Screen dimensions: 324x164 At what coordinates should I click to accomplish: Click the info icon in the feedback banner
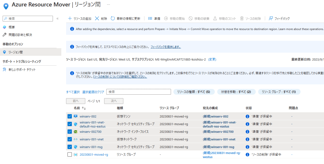click(72, 47)
